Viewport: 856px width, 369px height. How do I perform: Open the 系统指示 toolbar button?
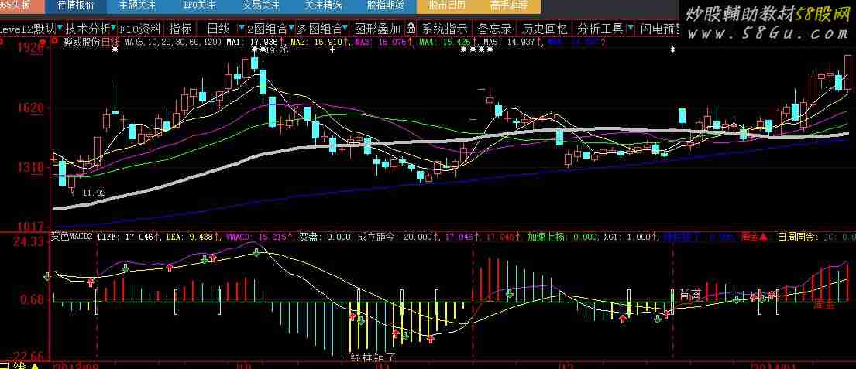pyautogui.click(x=445, y=29)
